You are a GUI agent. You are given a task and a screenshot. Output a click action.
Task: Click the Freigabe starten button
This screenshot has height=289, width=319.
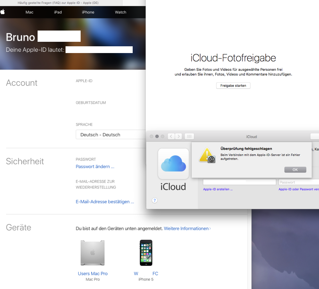[x=233, y=86]
